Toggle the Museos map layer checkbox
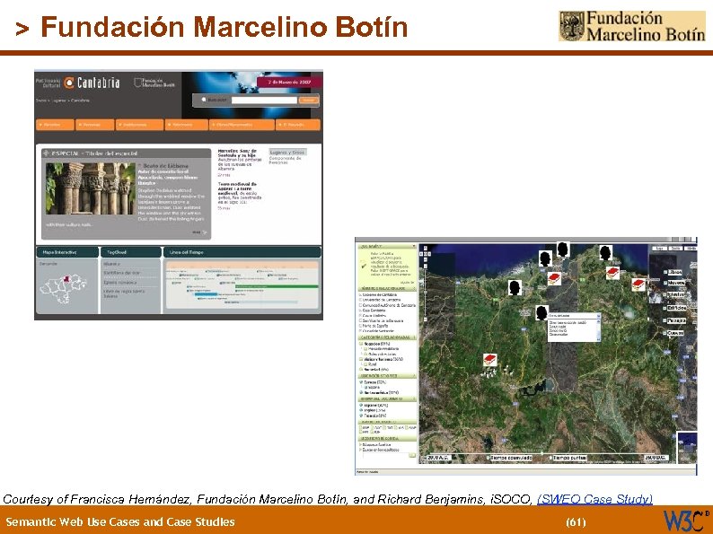This screenshot has height=534, width=713. [x=665, y=283]
